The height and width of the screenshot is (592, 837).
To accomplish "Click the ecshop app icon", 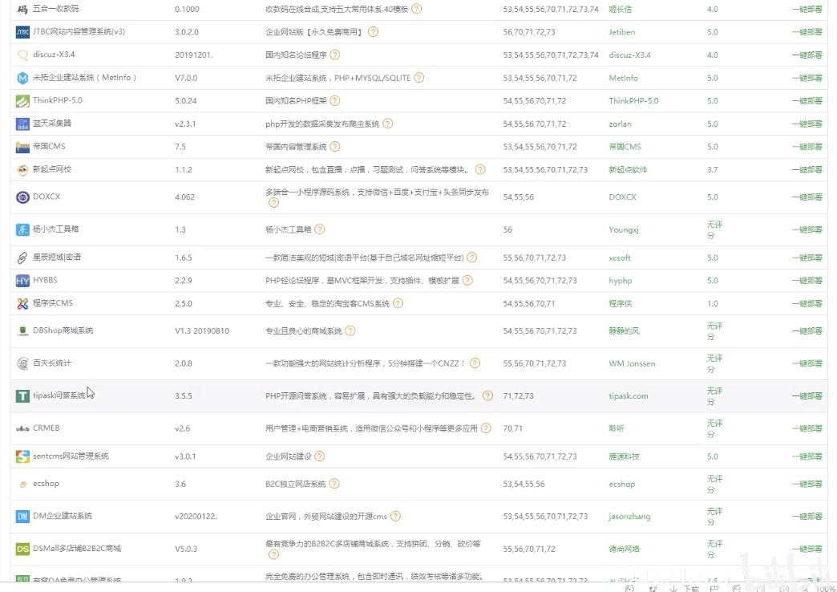I will coord(22,484).
